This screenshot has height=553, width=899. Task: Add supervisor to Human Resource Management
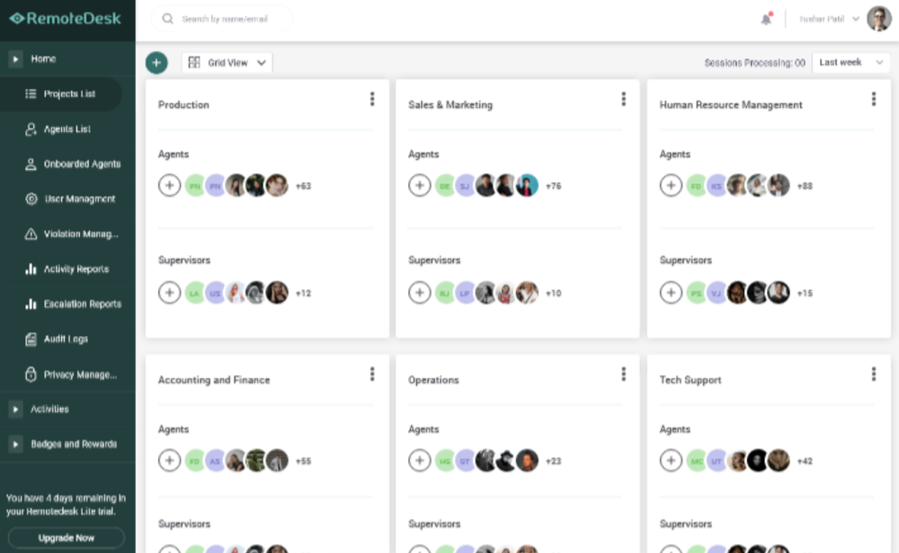click(671, 293)
